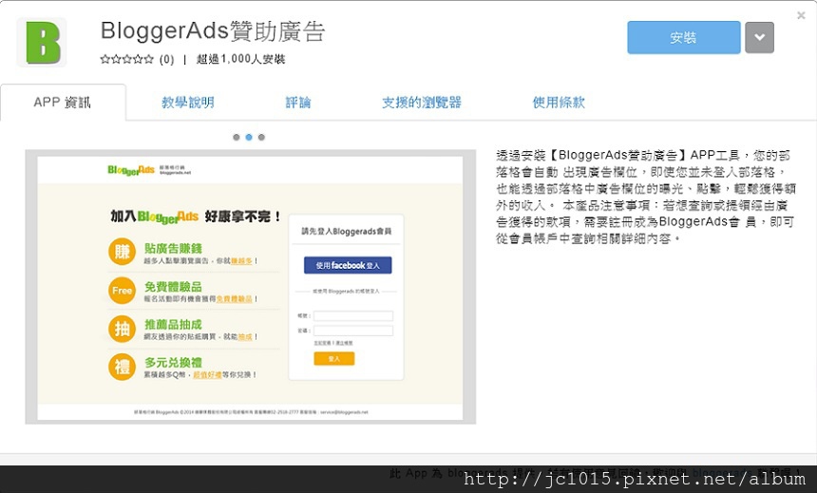Image resolution: width=817 pixels, height=493 pixels.
Task: Click the 推薦品抽成 heading
Action: pyautogui.click(x=173, y=325)
